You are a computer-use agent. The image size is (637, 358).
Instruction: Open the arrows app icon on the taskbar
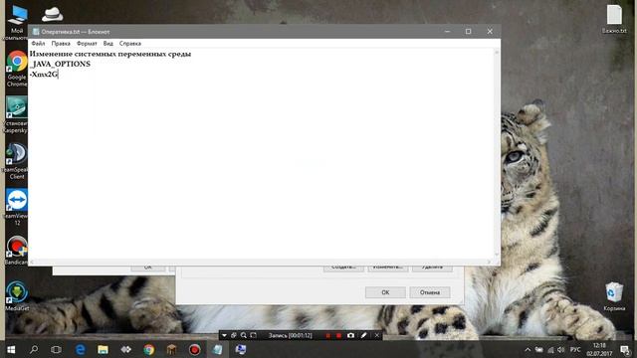[x=125, y=349]
